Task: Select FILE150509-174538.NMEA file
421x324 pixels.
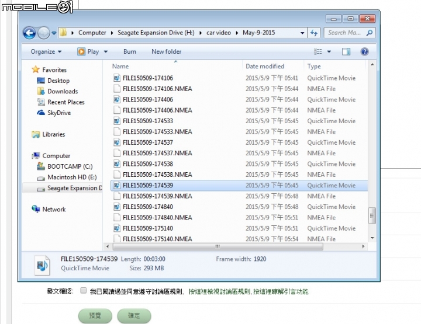Action: [157, 175]
